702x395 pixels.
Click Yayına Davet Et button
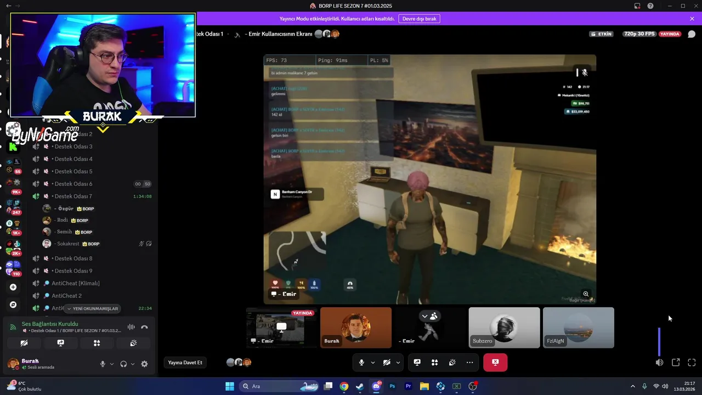[185, 363]
